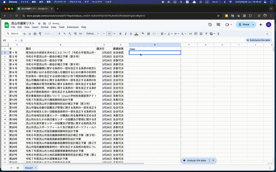Select the Paint format tool
The image size is (276, 172).
pos(39,33)
